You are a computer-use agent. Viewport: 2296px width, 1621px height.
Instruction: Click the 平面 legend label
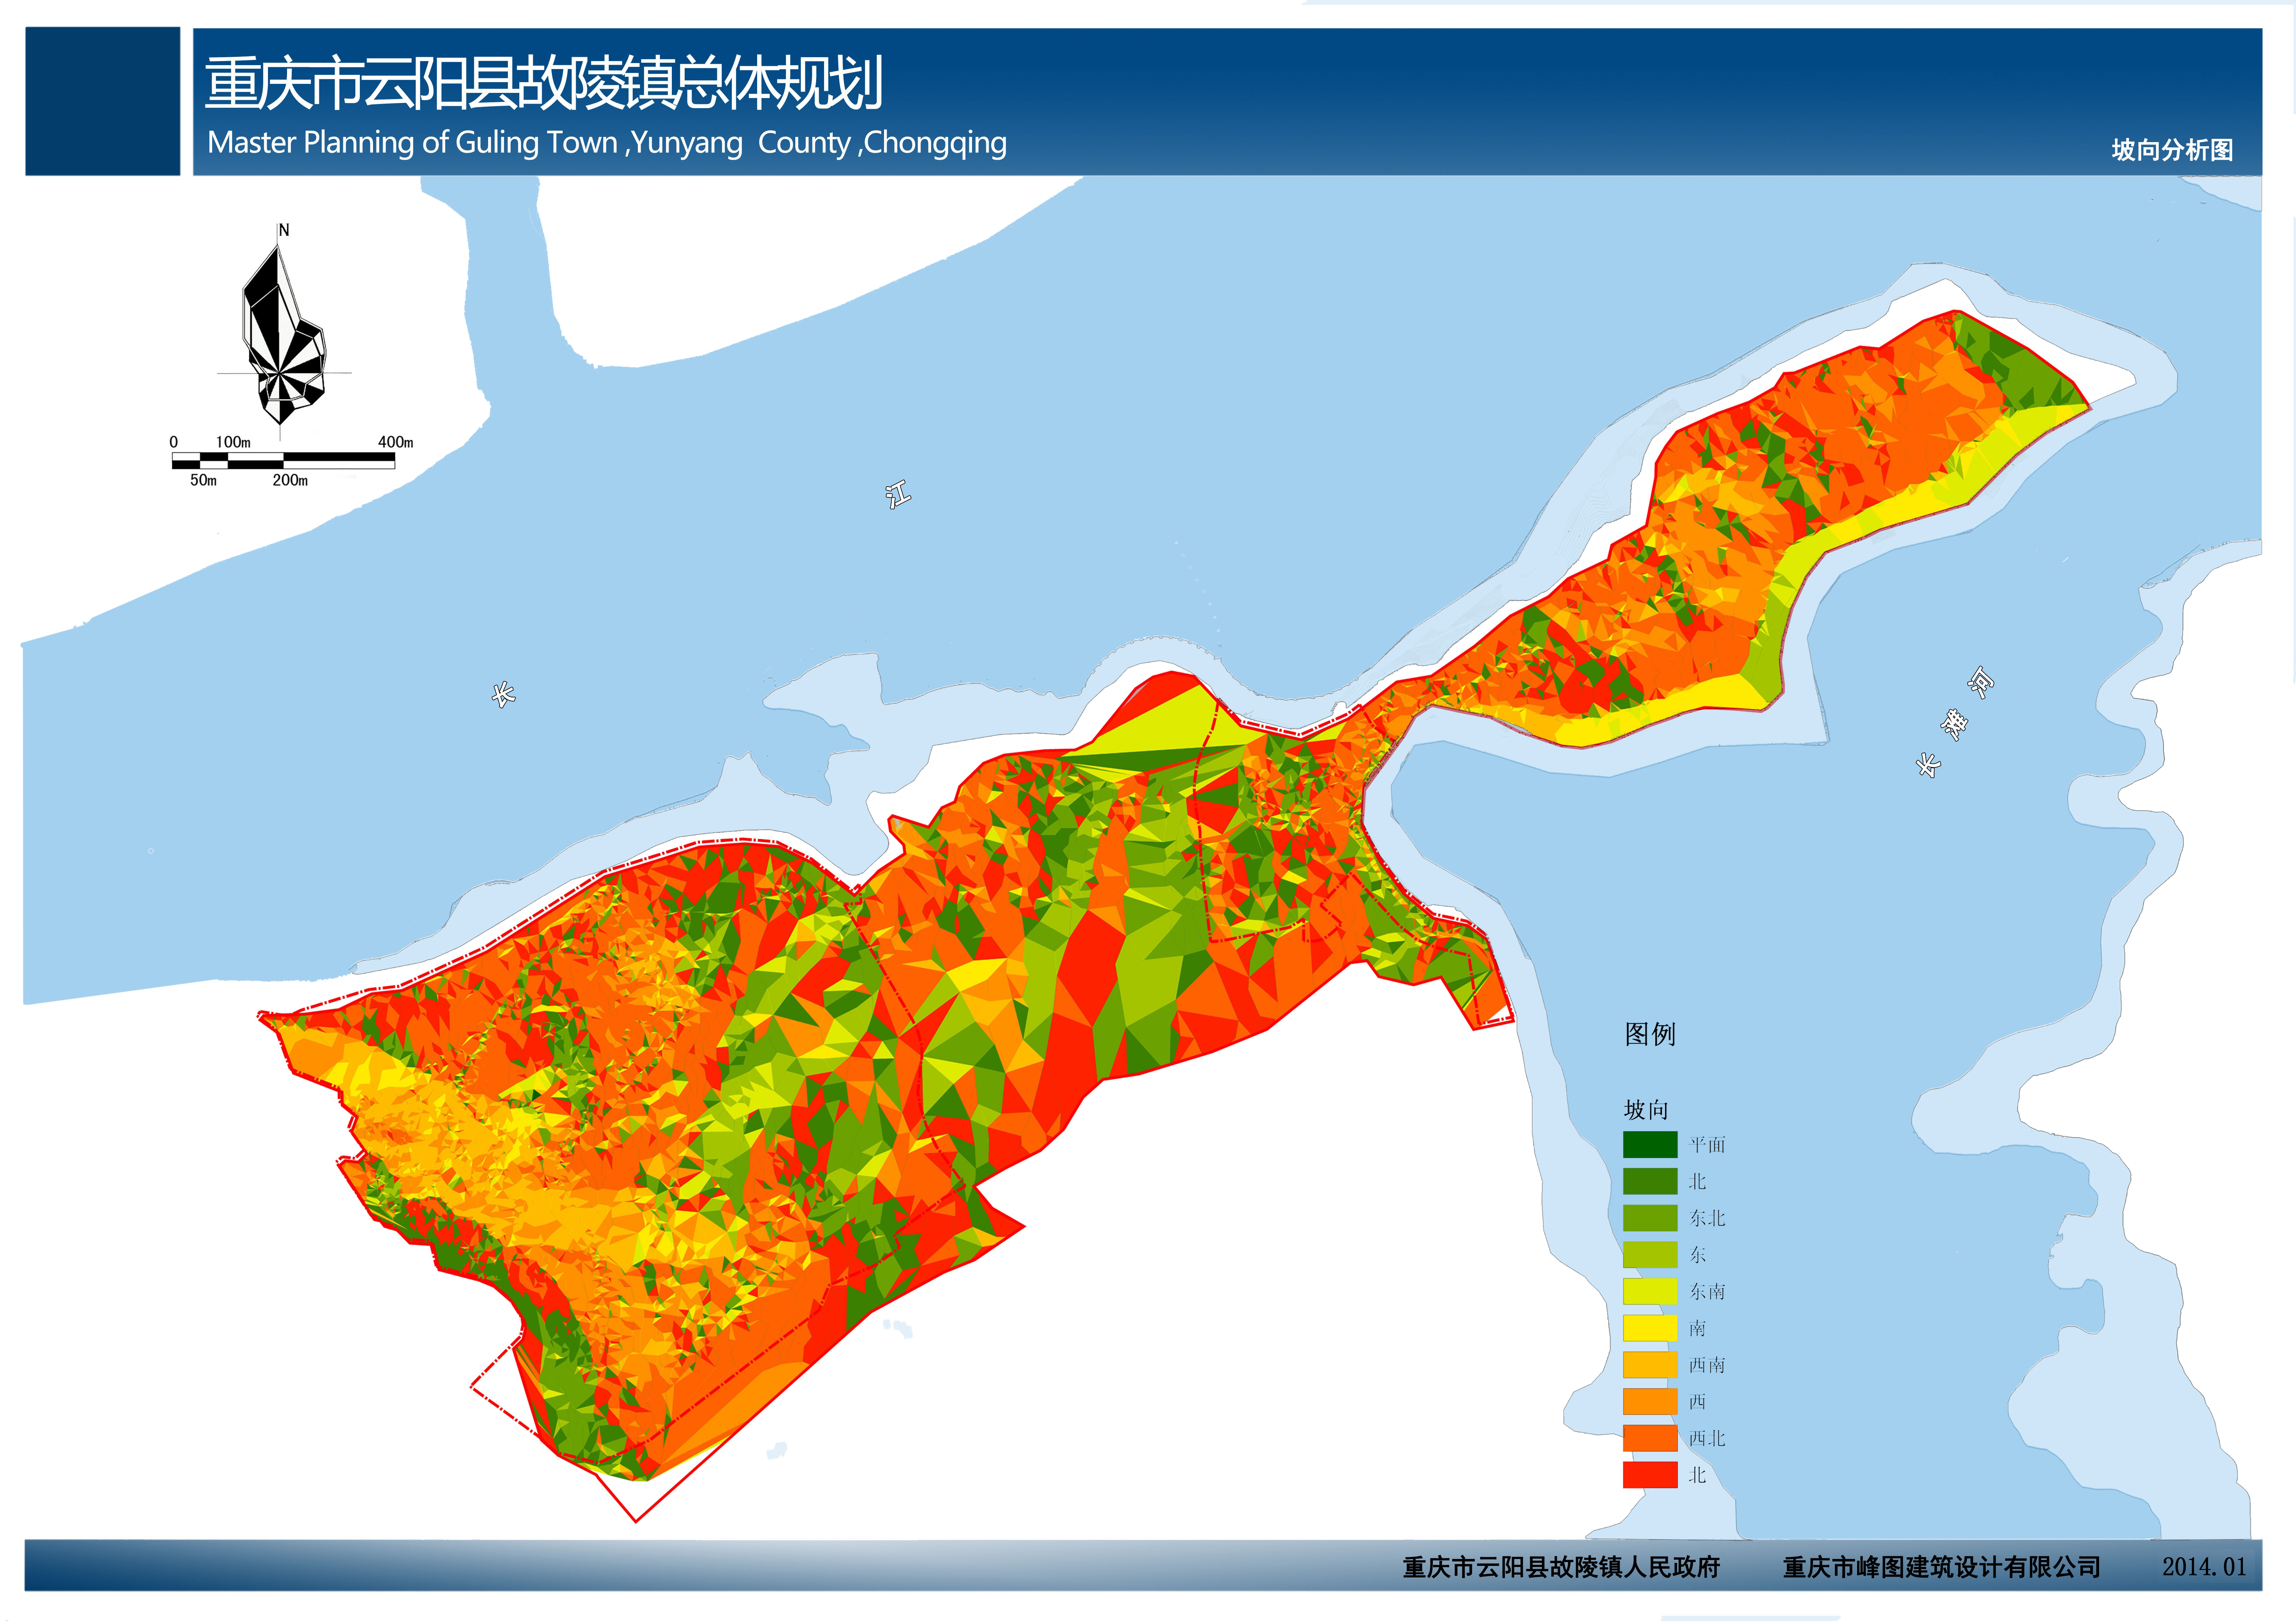tap(1707, 1145)
